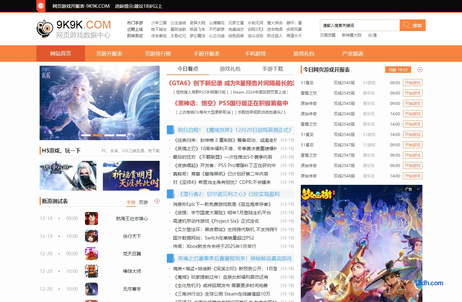Open news item 高速机甲动作游戏 Project Six
The image size is (462, 302).
coord(216,221)
